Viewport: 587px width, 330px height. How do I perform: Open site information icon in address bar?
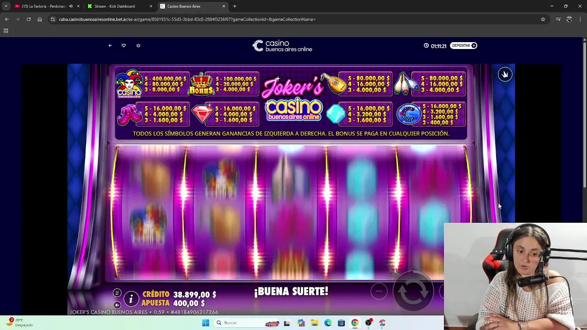coord(53,19)
